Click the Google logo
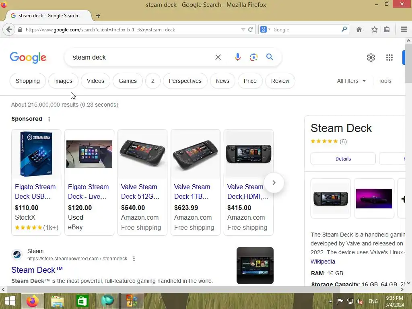Image resolution: width=412 pixels, height=309 pixels. pyautogui.click(x=28, y=58)
